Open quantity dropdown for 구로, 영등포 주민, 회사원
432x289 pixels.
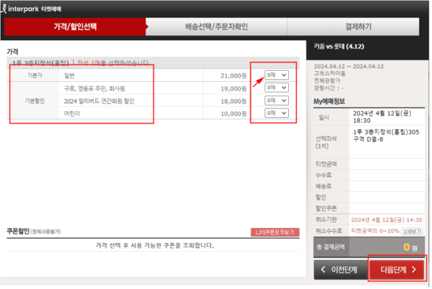(277, 88)
